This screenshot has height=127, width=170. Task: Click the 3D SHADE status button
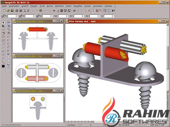point(124,125)
